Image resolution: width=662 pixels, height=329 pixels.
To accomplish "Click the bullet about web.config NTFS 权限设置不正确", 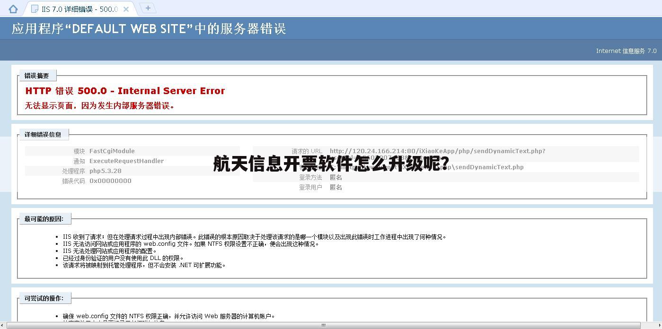I will pos(191,244).
